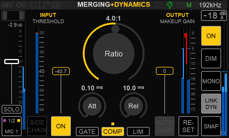Click the purple square on channel button
The image size is (229, 138).
[x=5, y=121]
